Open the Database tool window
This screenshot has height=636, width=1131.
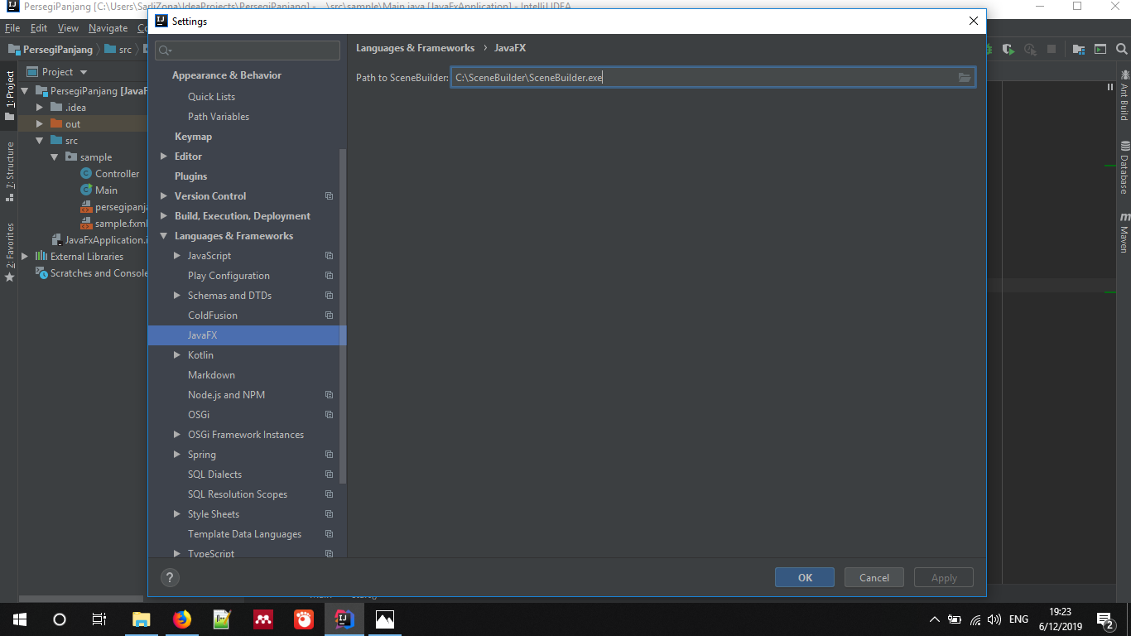click(x=1124, y=167)
